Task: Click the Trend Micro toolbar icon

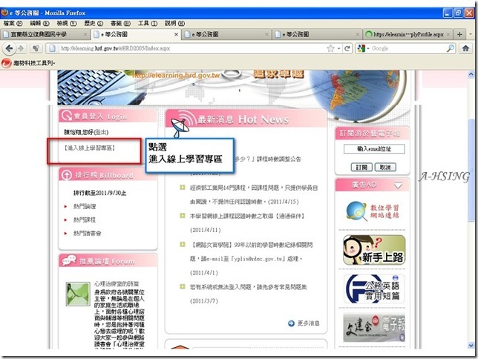Action: click(x=7, y=63)
